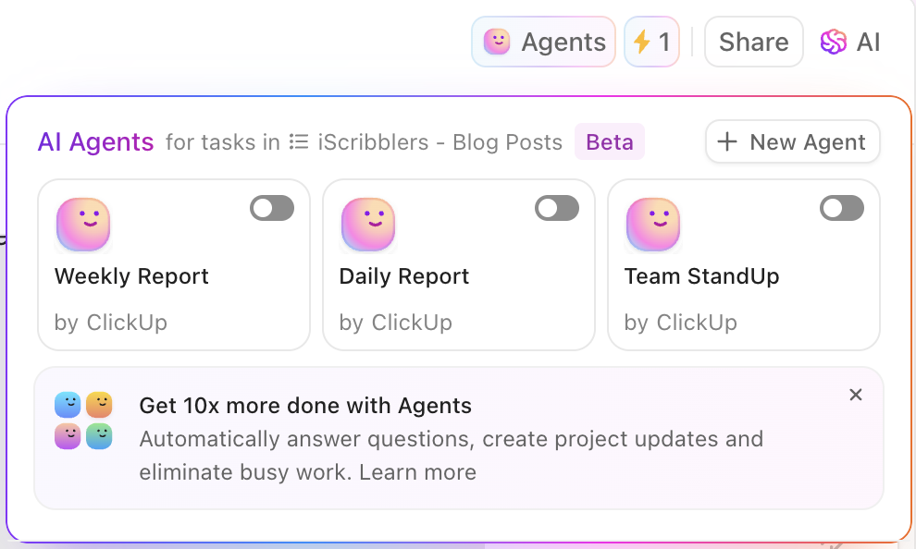Click the iScribblers - Blog Posts list name
This screenshot has height=549, width=916.
(x=439, y=141)
